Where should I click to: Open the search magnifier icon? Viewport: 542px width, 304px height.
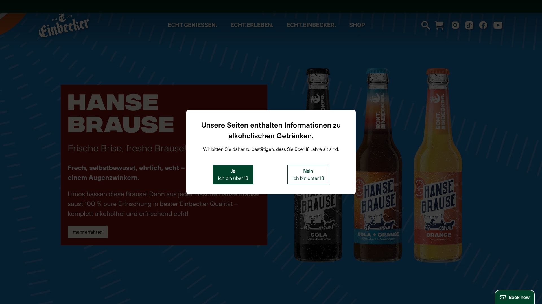point(425,25)
